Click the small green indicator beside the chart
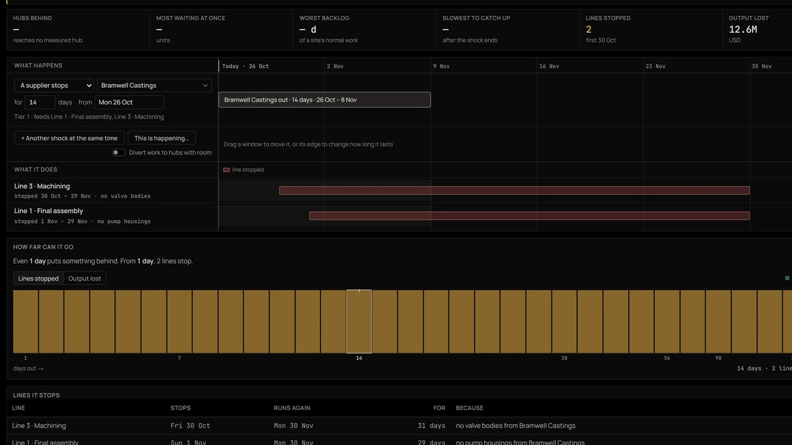 point(787,278)
